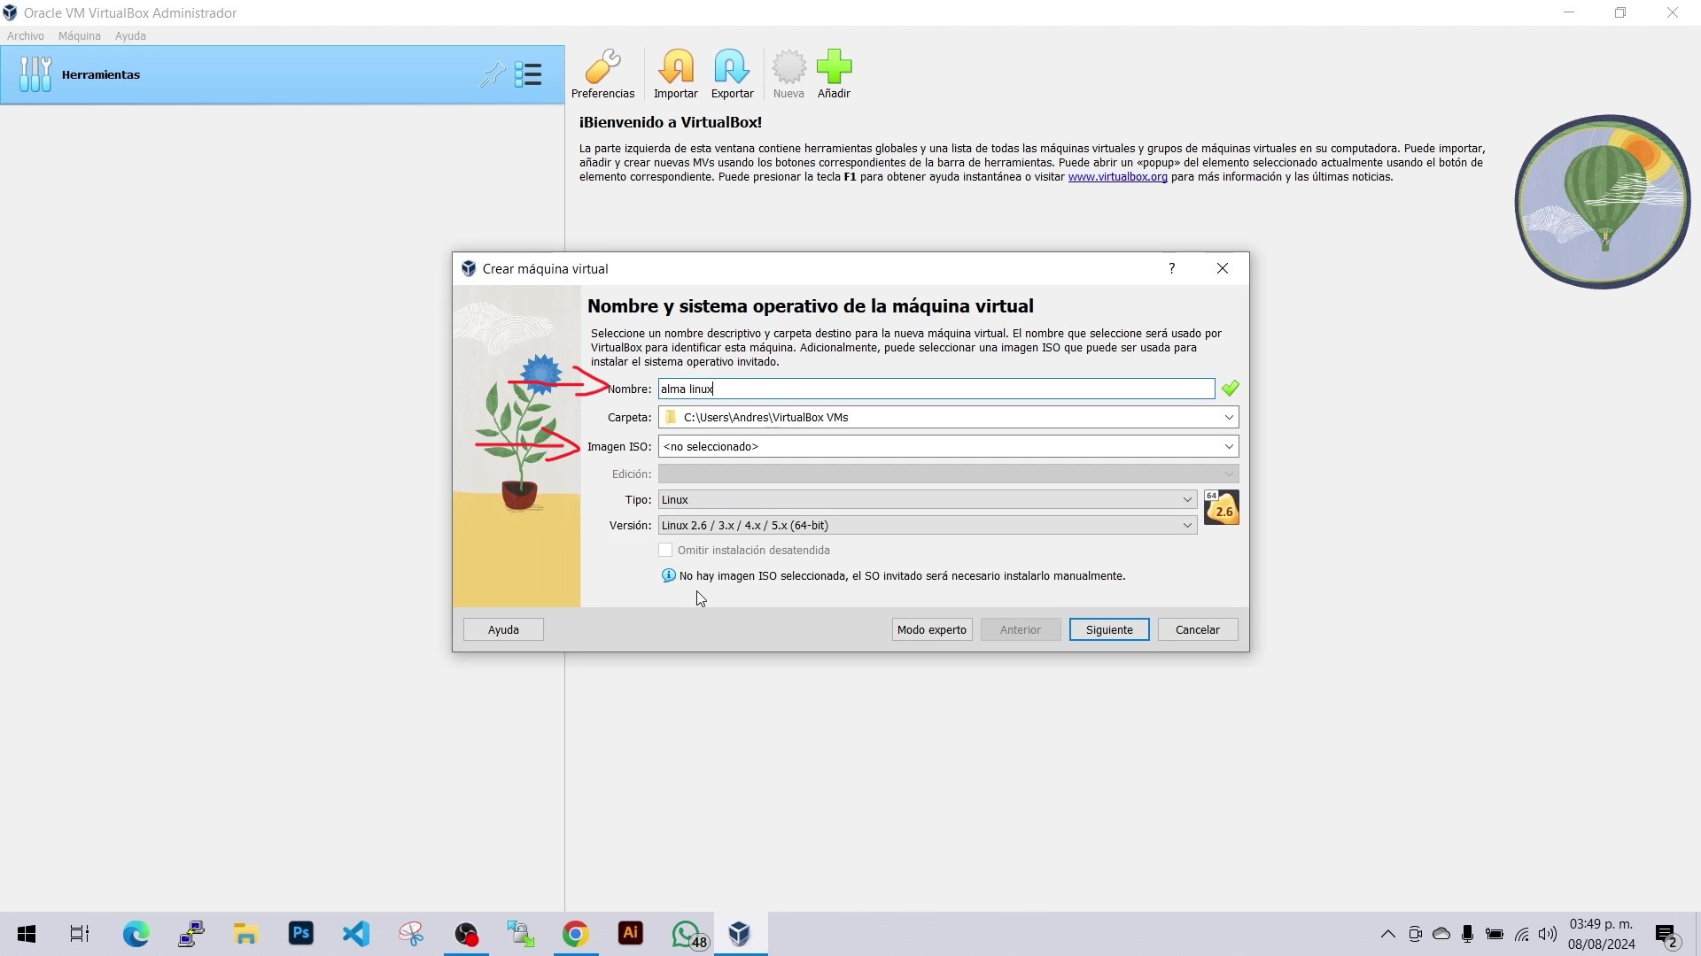Viewport: 1701px width, 956px height.
Task: Open the www.virtualbox.org link
Action: 1117,177
